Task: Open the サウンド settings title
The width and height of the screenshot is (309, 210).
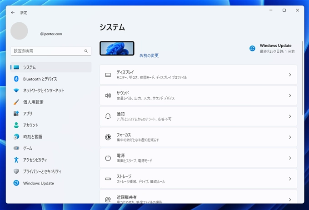Action: (123, 93)
